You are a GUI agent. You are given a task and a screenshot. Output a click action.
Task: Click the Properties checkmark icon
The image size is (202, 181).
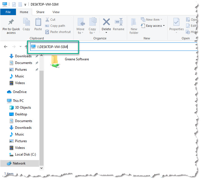pyautogui.click(x=176, y=22)
